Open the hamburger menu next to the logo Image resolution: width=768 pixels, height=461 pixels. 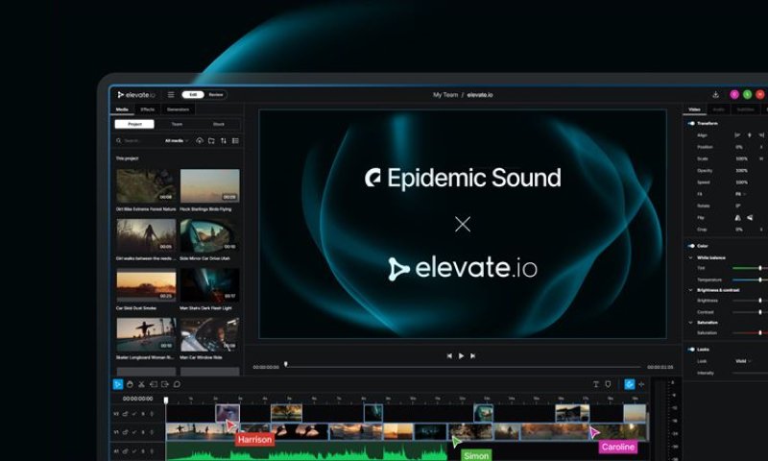point(171,94)
